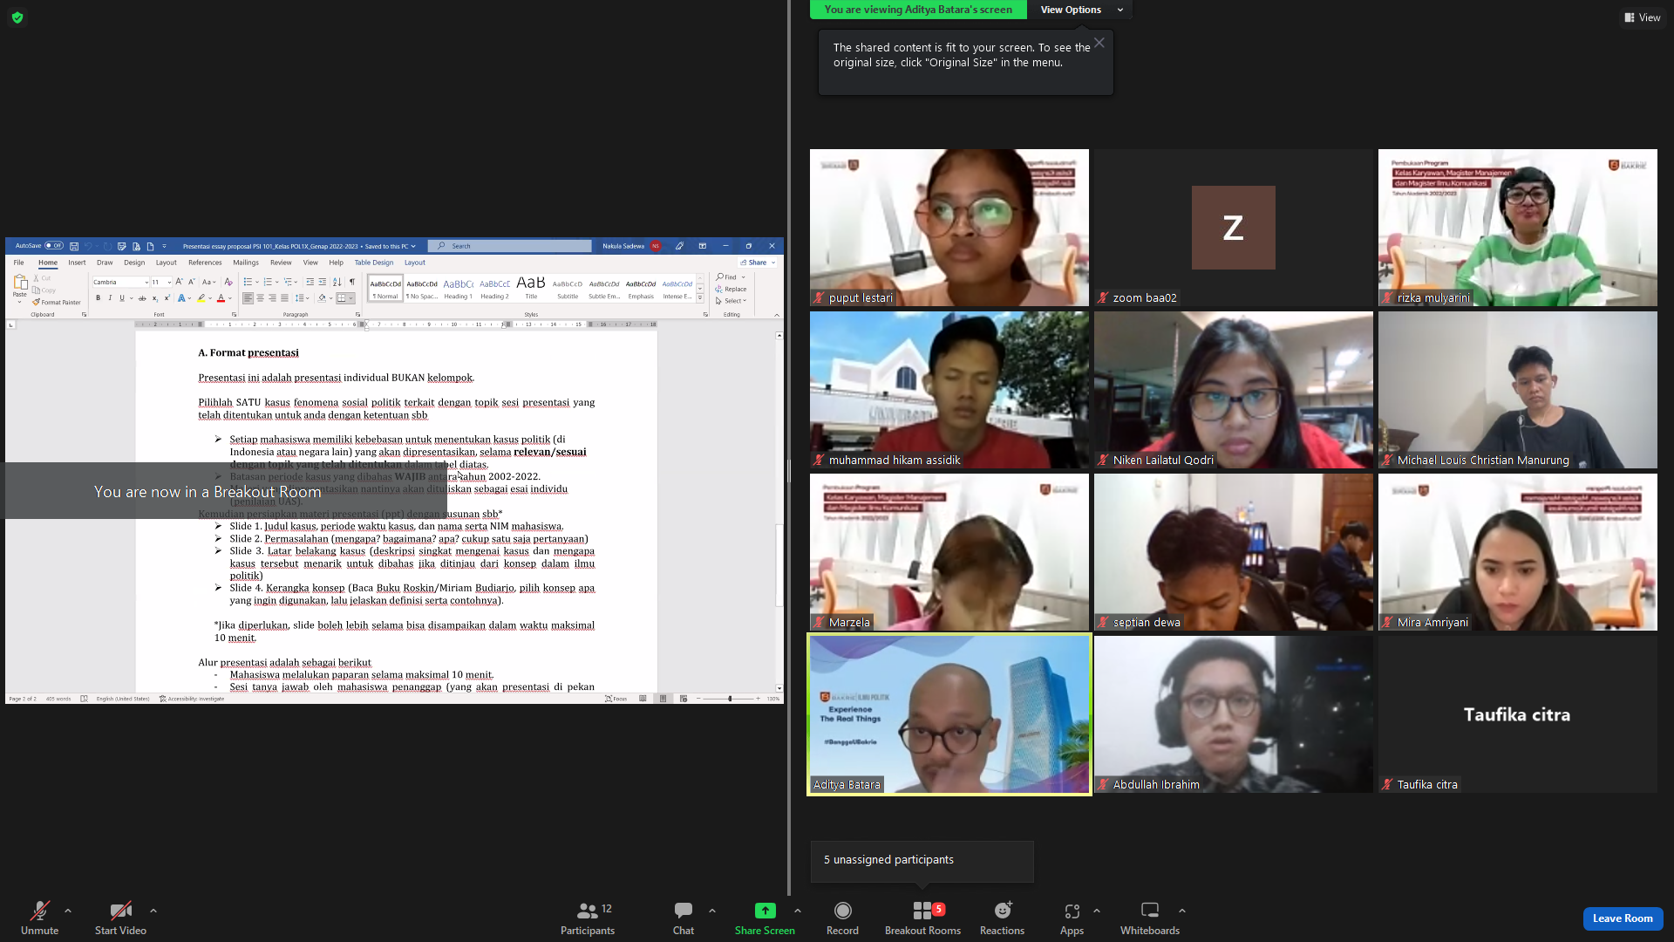Image resolution: width=1674 pixels, height=942 pixels.
Task: Start recording with the Record button
Action: tap(842, 918)
